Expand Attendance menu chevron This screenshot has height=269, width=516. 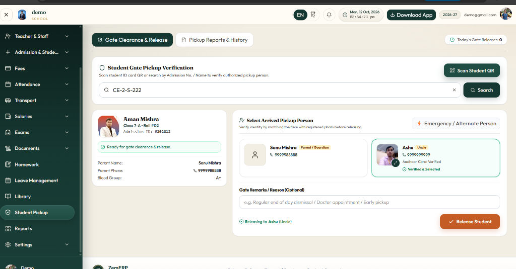pos(67,84)
